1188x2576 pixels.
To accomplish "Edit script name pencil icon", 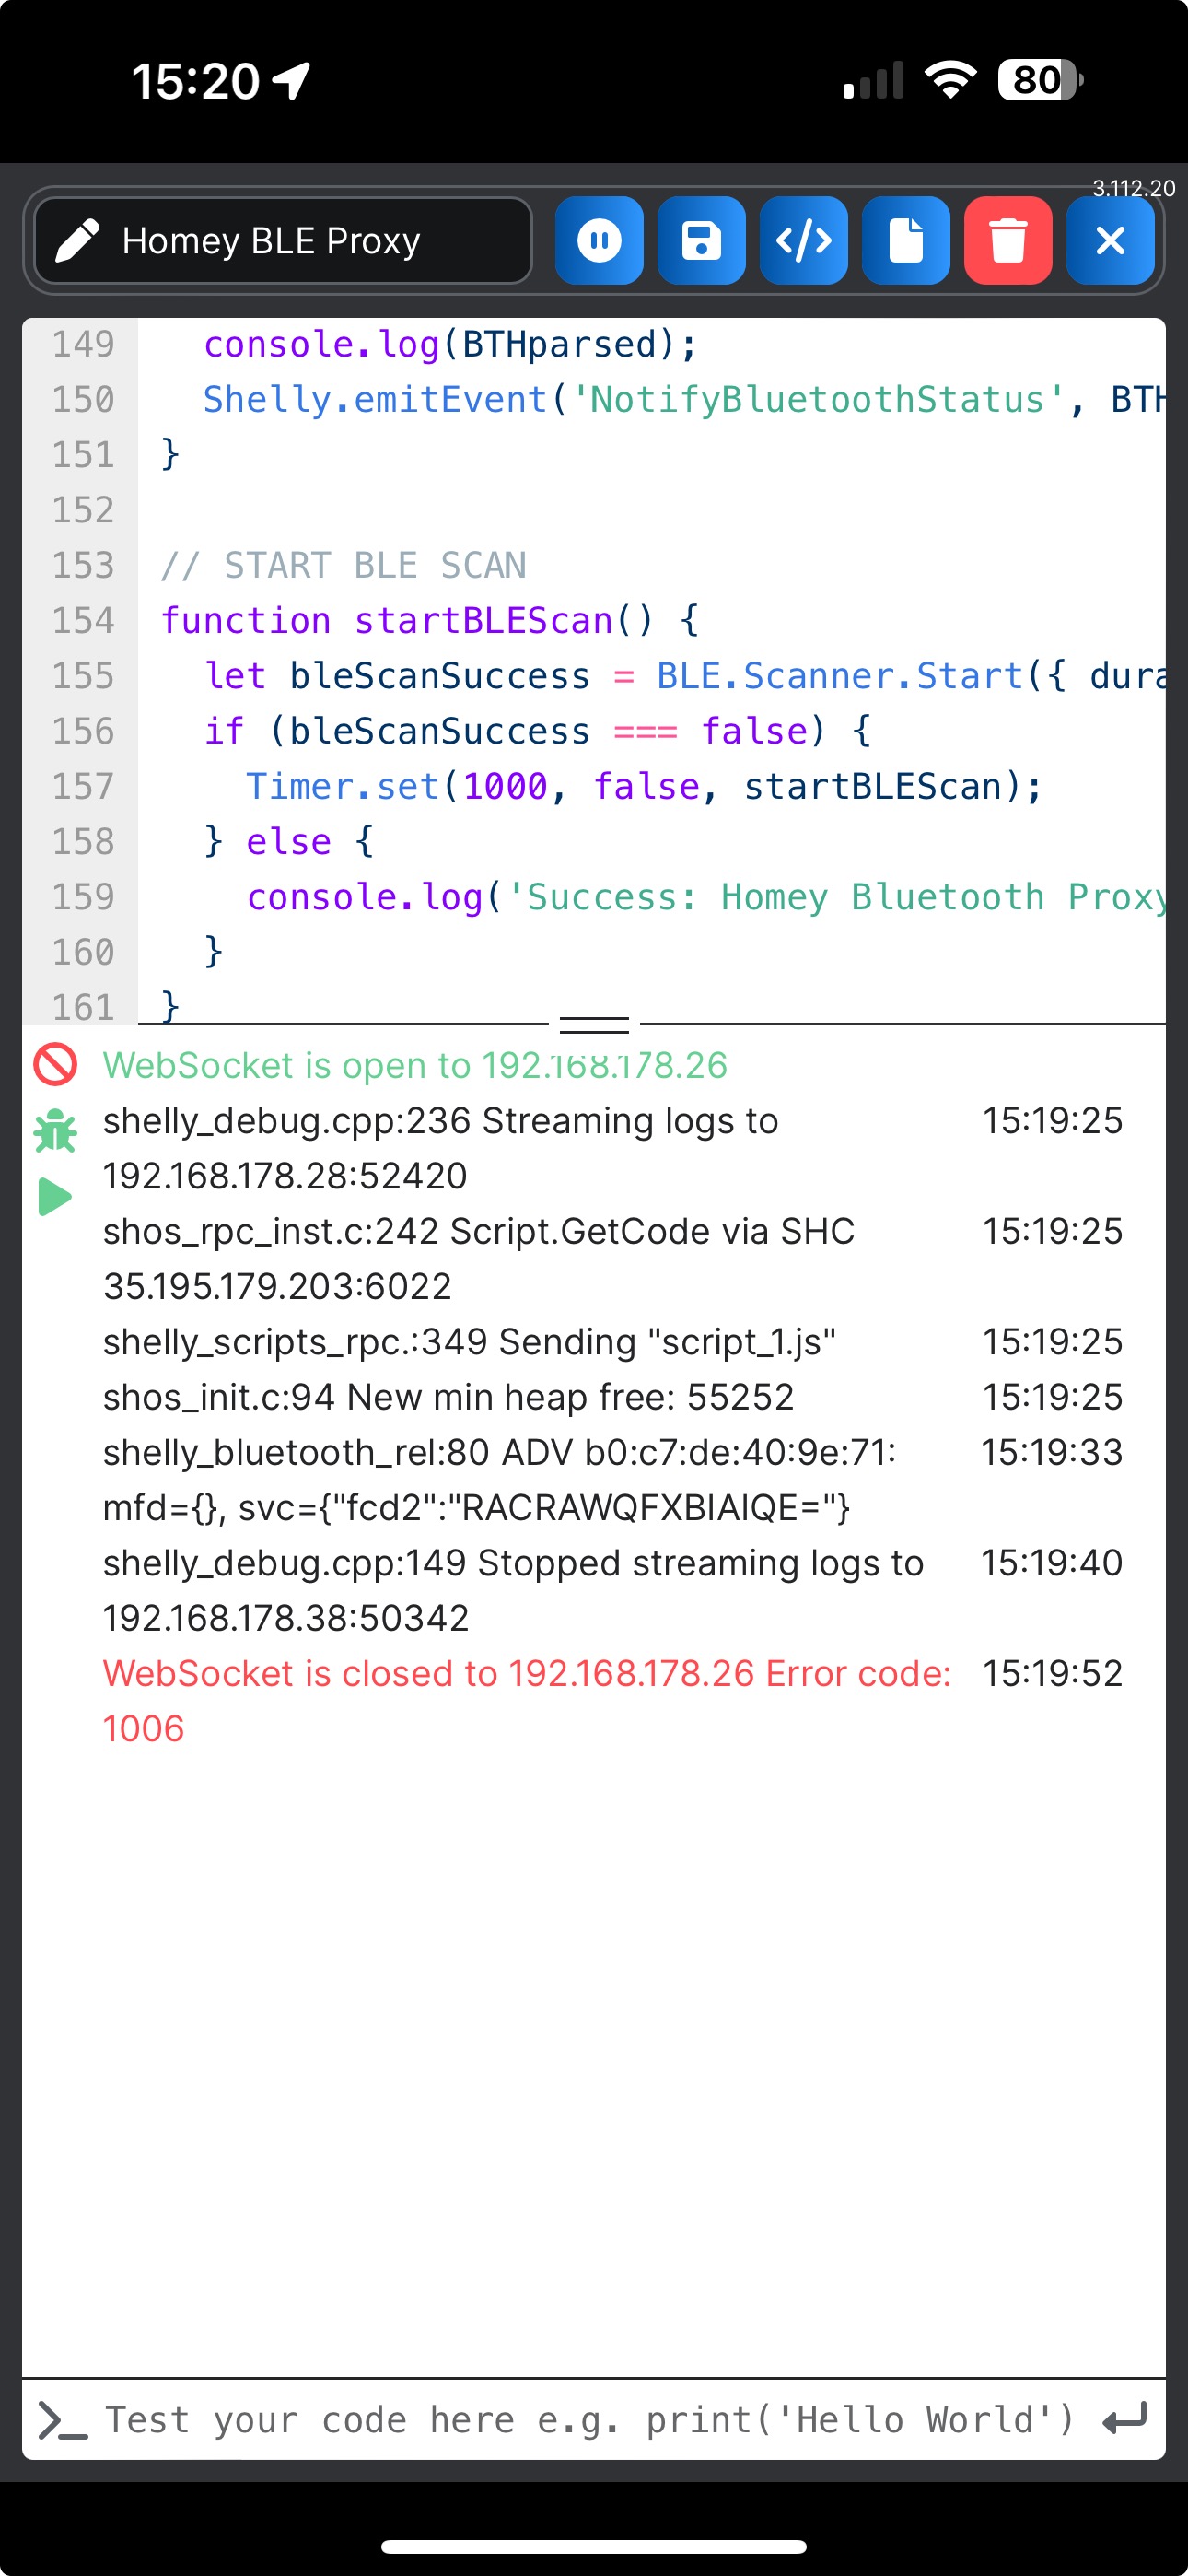I will coord(77,241).
